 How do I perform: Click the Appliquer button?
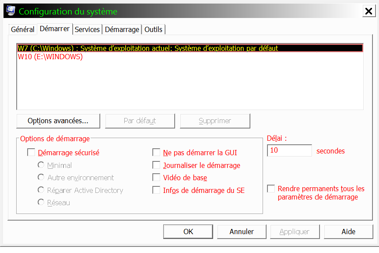tap(295, 232)
